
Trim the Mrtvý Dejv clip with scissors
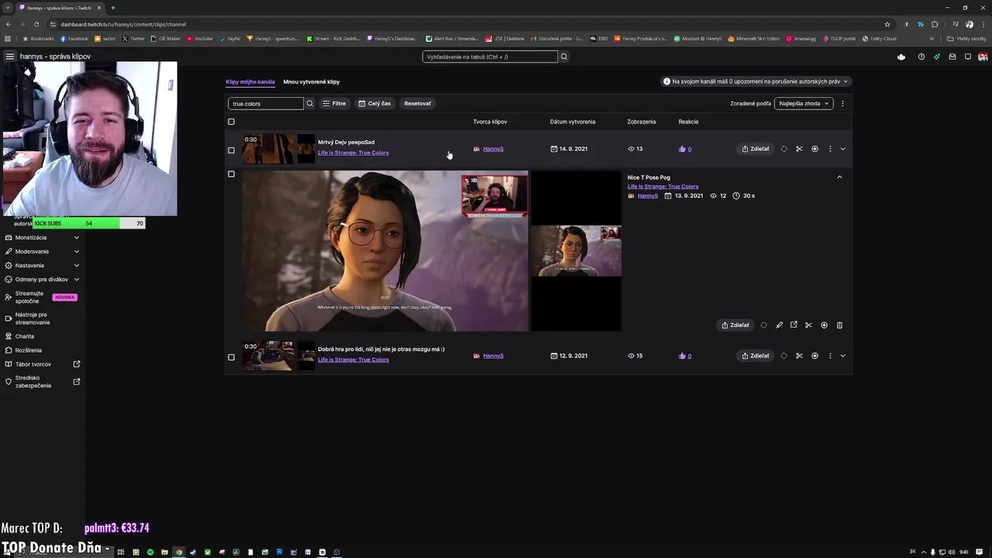click(799, 149)
